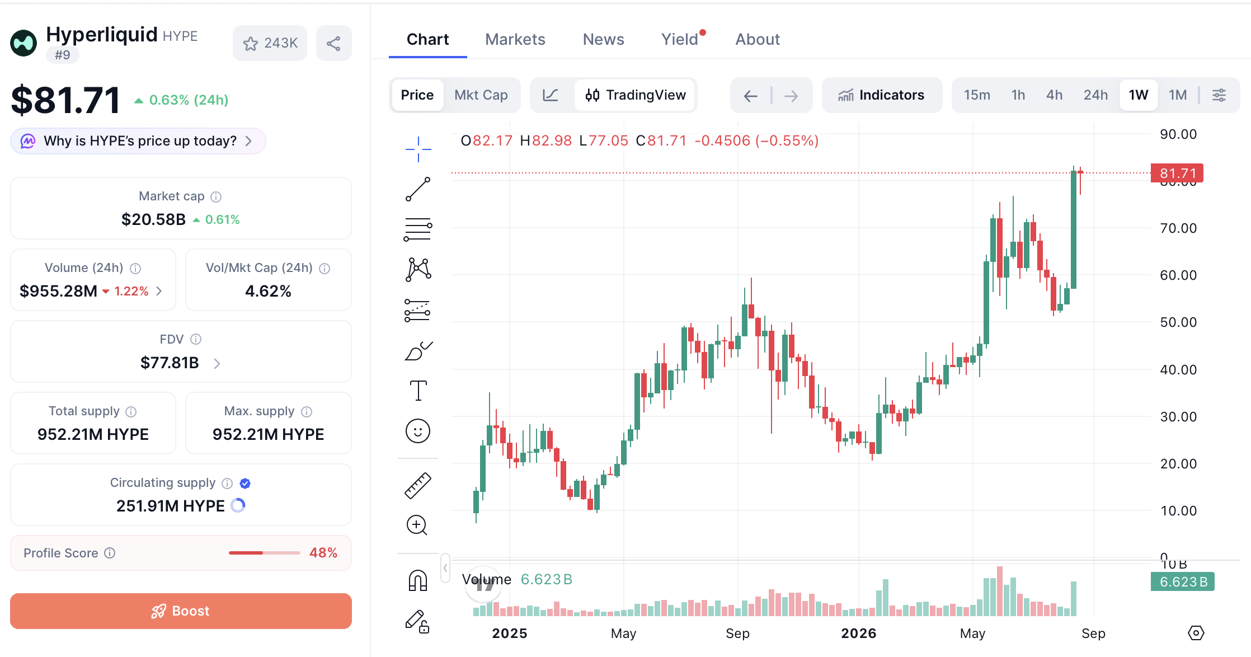Click the Profile Score progress bar
The height and width of the screenshot is (657, 1251).
(x=265, y=553)
